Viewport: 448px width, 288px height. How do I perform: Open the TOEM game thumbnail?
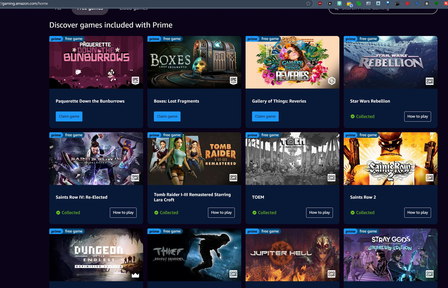tap(293, 158)
